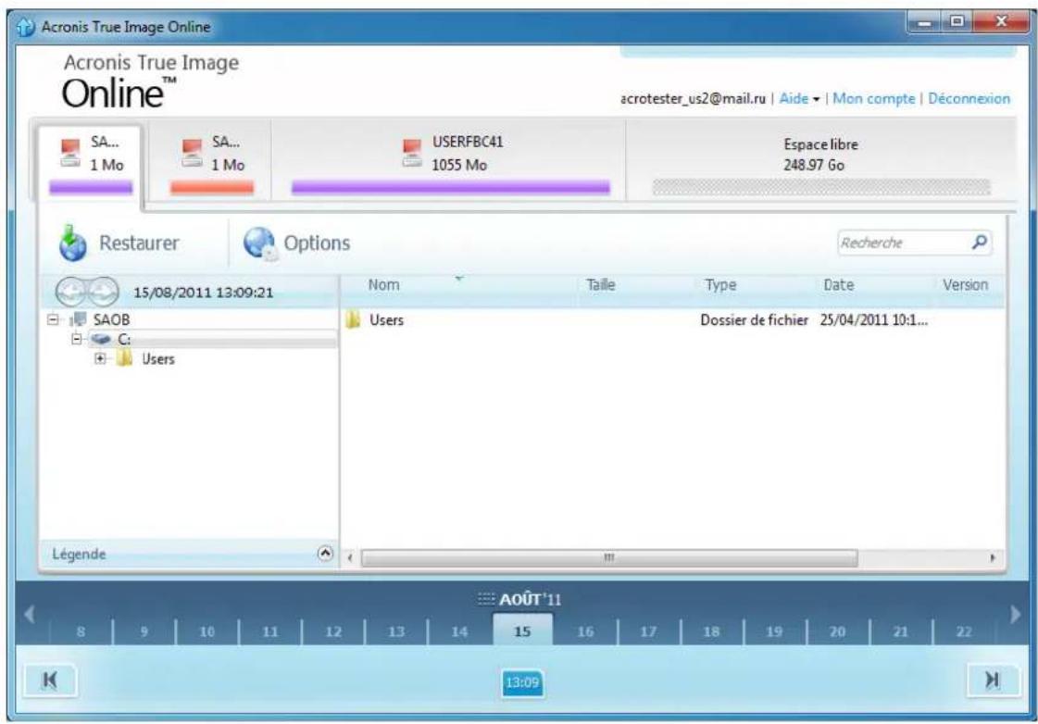Click 'Dossier de fichier' type cell
Viewport: 1038px width, 724px height.
754,320
